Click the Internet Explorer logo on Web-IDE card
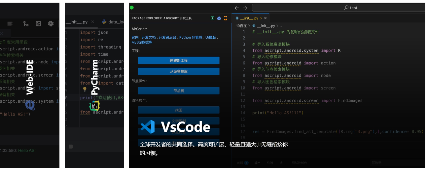The width and height of the screenshot is (426, 169). coord(30,105)
